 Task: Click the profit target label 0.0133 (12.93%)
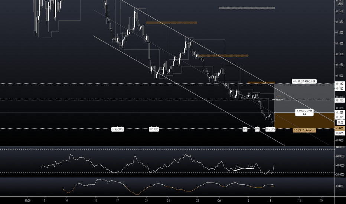click(x=304, y=82)
